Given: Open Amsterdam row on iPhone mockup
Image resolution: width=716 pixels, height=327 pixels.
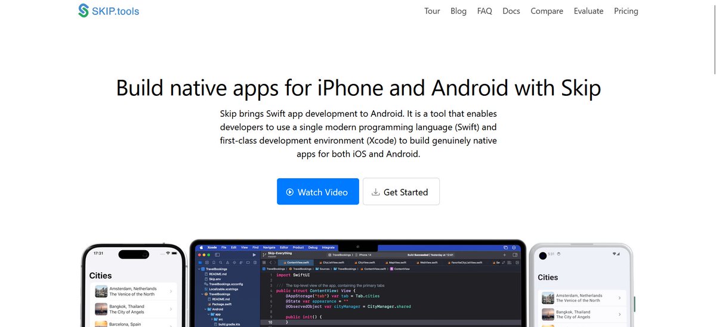Looking at the screenshot, I should click(134, 291).
